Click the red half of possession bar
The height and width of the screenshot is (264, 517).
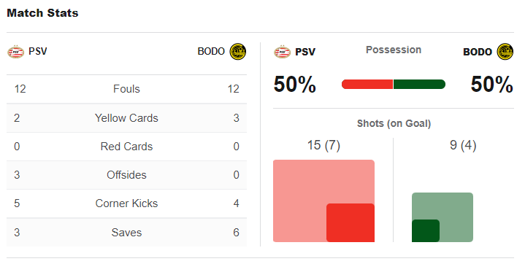coord(367,85)
